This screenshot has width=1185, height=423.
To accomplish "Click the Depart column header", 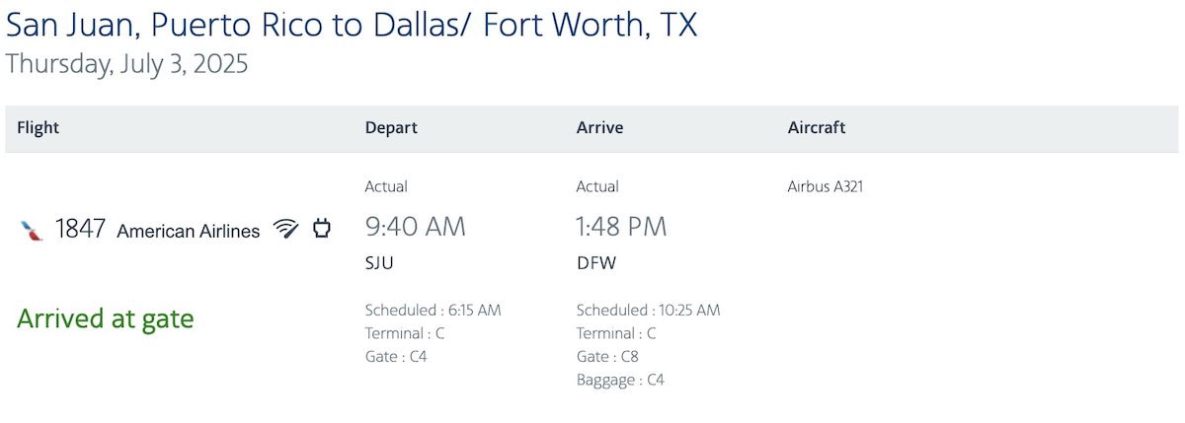I will (391, 127).
